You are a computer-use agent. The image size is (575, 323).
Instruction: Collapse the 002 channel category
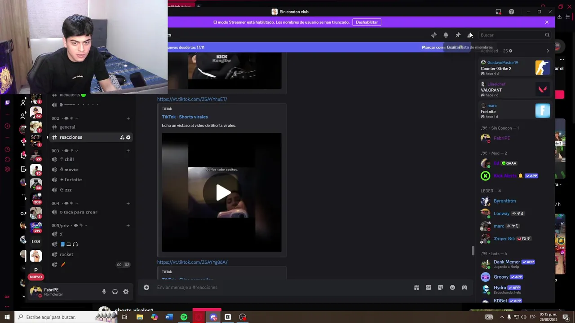point(65,118)
